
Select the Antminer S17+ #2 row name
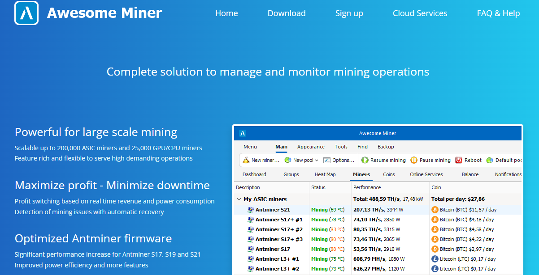279,229
